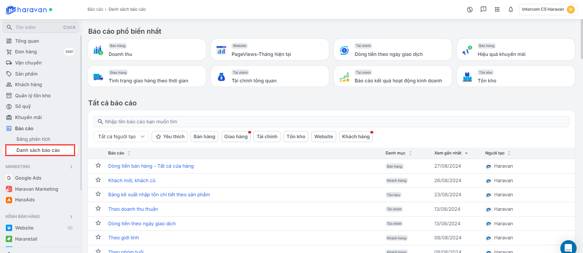Viewport: 583px width, 253px height.
Task: Click the report name search field
Action: pyautogui.click(x=331, y=122)
